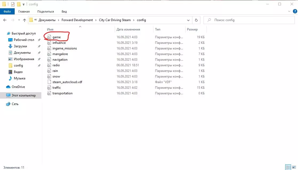This screenshot has width=298, height=170.
Task: Switch to details view layout
Action: (288, 167)
